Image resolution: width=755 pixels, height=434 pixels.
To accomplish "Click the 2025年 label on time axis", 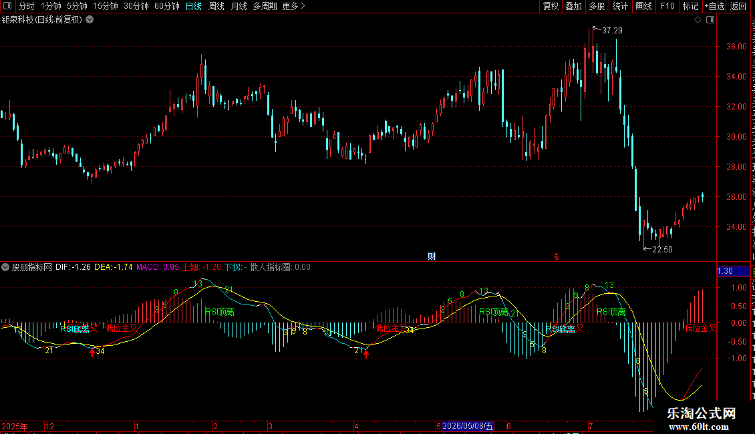I will pyautogui.click(x=15, y=426).
